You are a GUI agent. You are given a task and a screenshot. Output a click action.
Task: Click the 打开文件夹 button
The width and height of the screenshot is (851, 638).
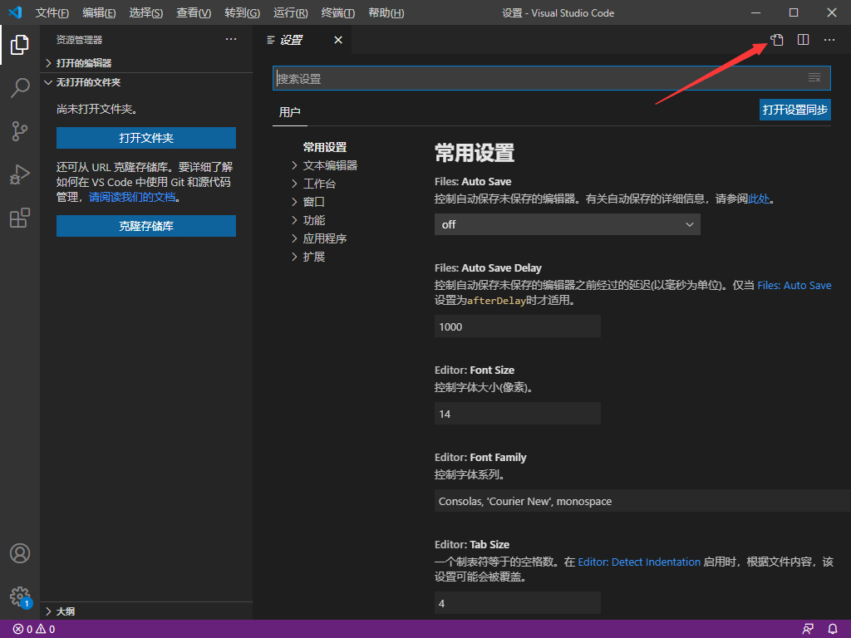click(x=146, y=138)
